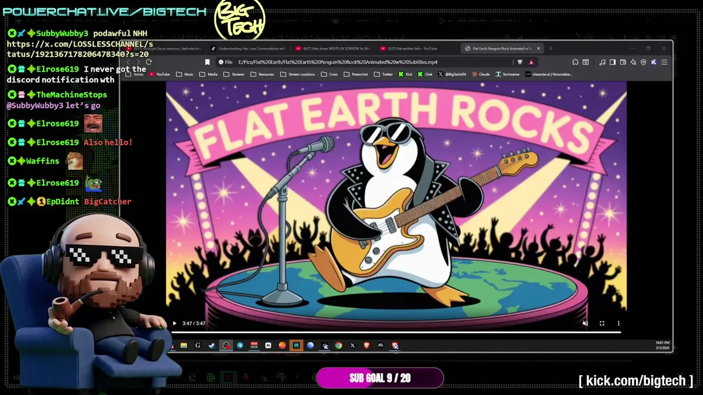Play the Flat Earth Rocks video
Image resolution: width=703 pixels, height=395 pixels.
pos(175,323)
